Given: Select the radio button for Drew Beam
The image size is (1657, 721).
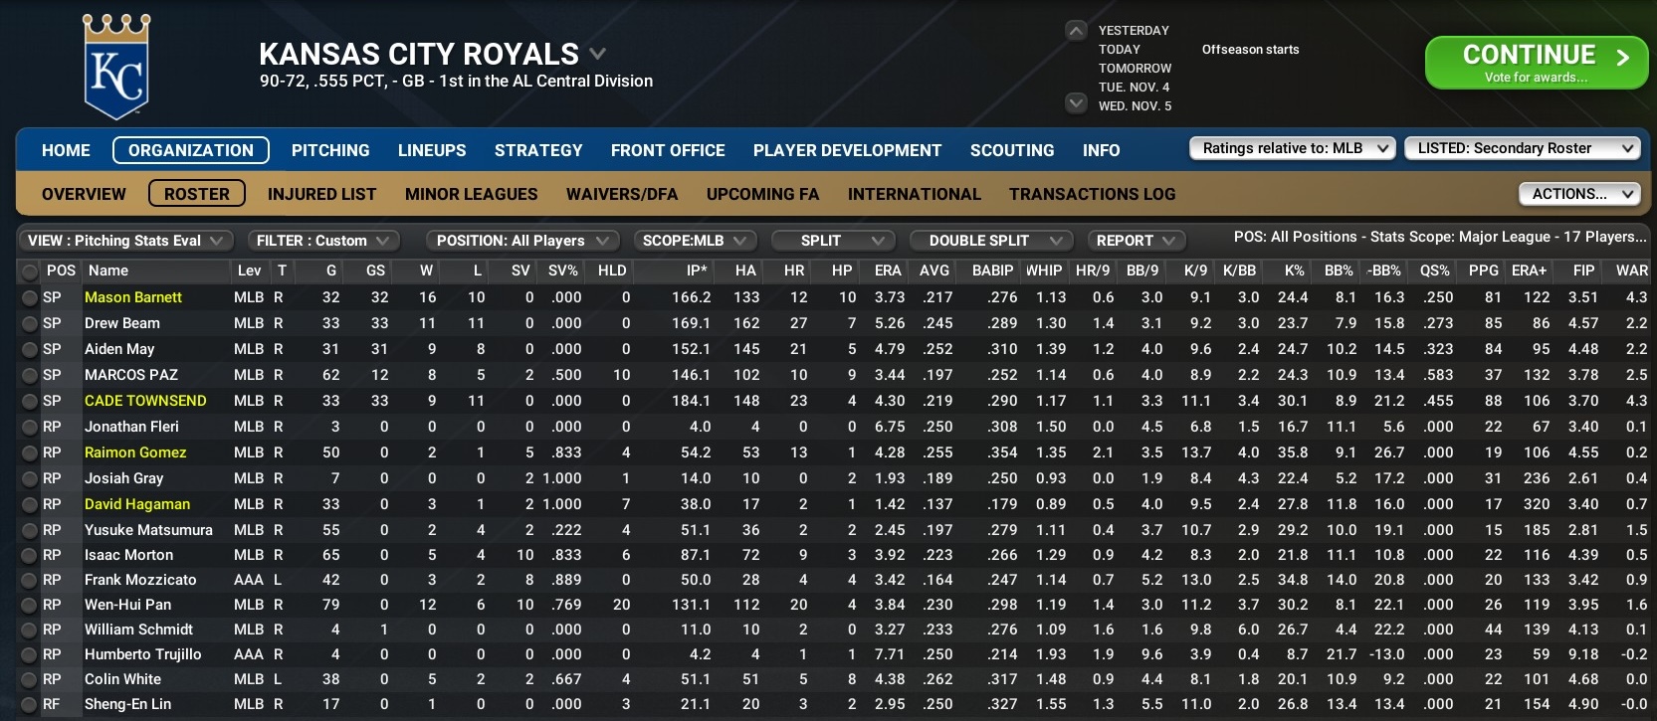Looking at the screenshot, I should (30, 323).
